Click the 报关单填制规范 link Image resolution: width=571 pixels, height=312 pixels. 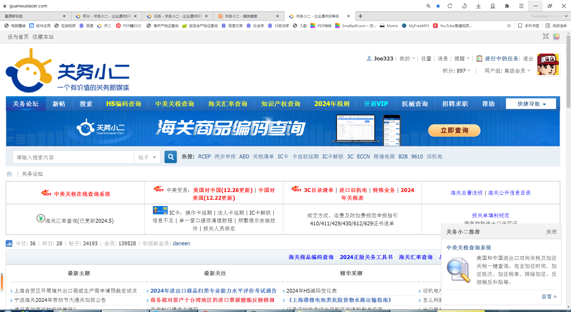point(490,215)
